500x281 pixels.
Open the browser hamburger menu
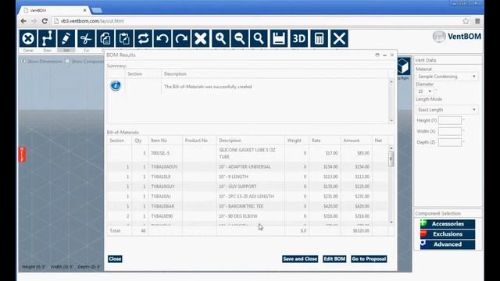[x=477, y=21]
